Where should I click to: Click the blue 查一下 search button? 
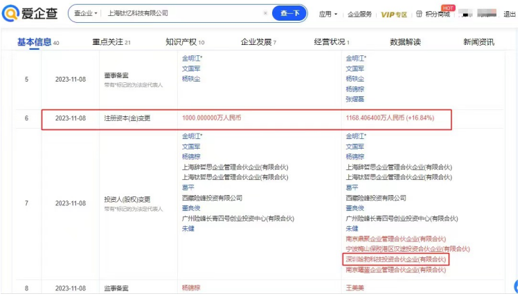click(x=289, y=13)
